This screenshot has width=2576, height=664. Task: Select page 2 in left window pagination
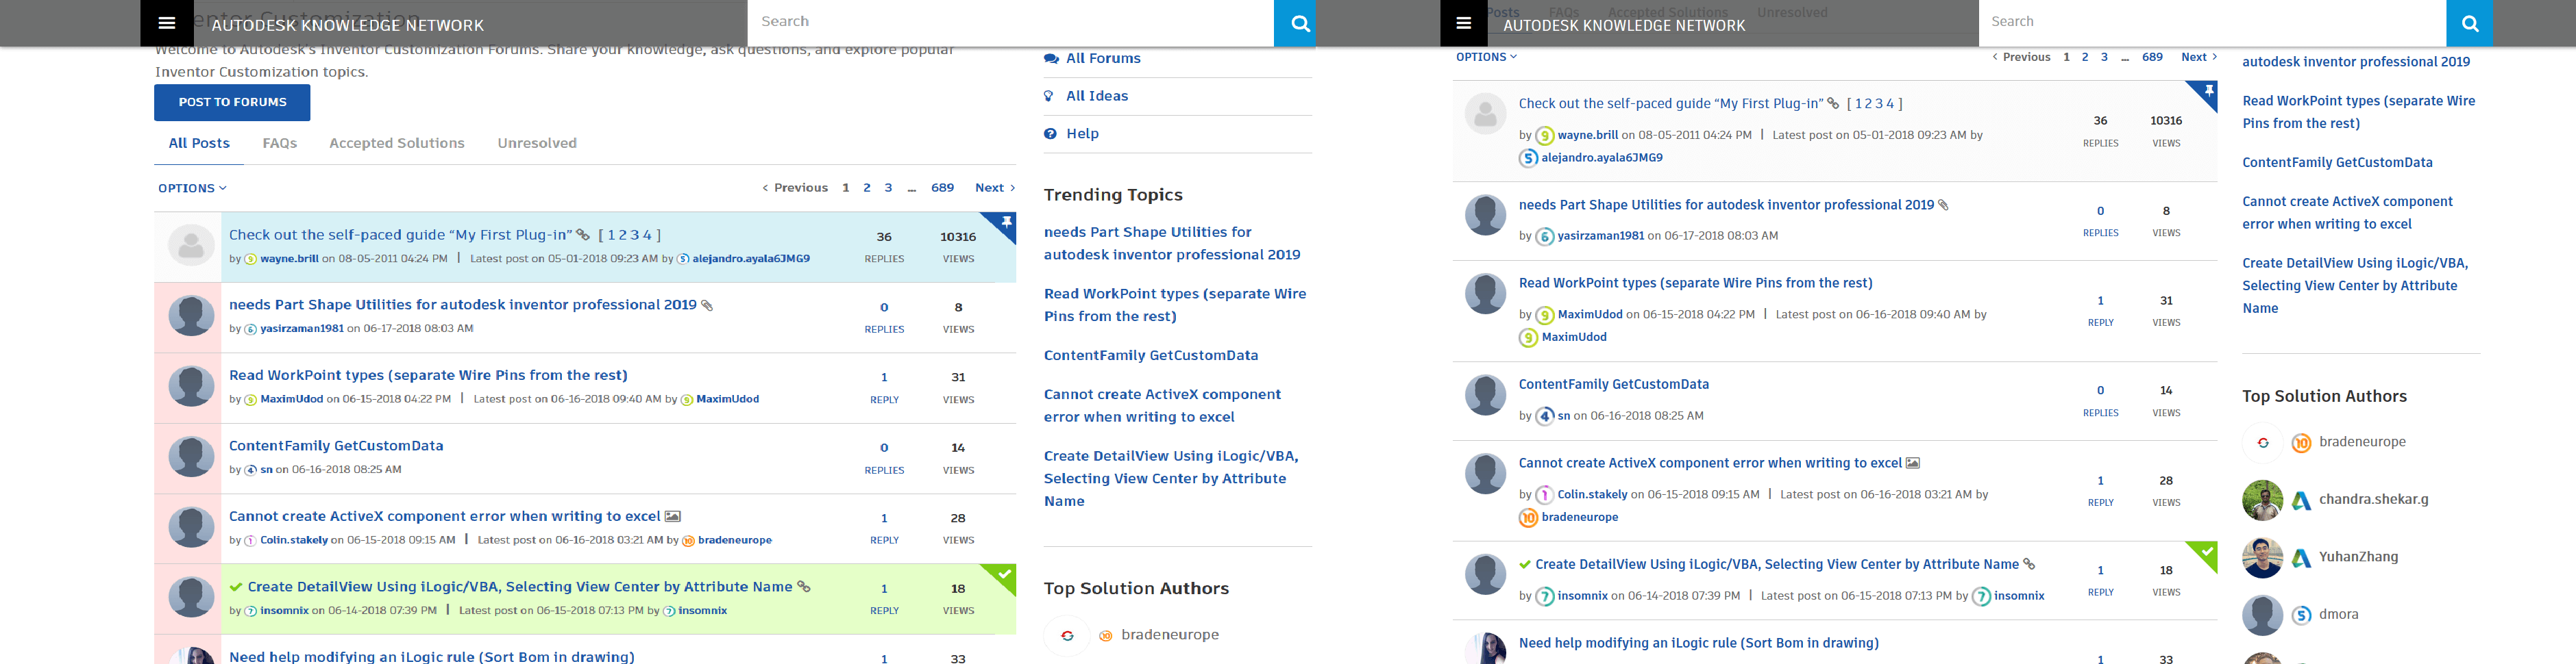[x=867, y=188]
